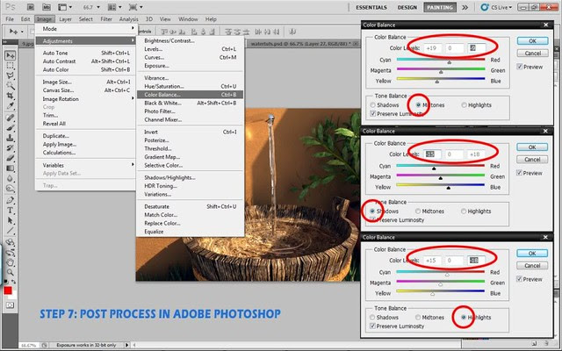
Task: Select the History Brush tool
Action: coord(10,147)
